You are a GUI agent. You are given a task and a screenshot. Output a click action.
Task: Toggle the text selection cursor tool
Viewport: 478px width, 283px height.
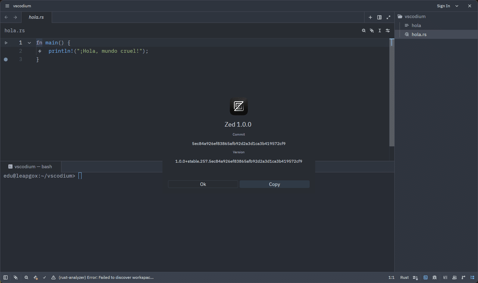(x=380, y=31)
